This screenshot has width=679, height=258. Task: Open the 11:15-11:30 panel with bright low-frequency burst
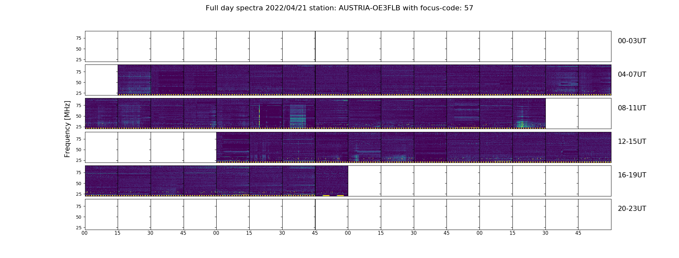point(529,114)
